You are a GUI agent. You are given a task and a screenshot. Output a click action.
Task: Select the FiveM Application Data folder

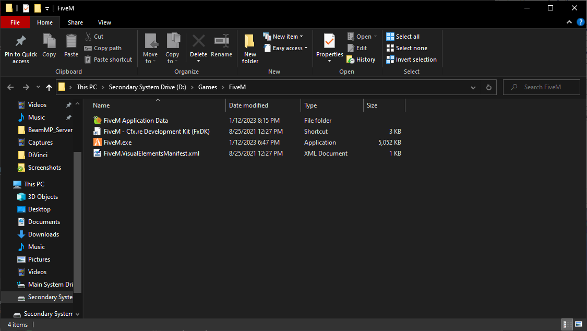click(136, 121)
